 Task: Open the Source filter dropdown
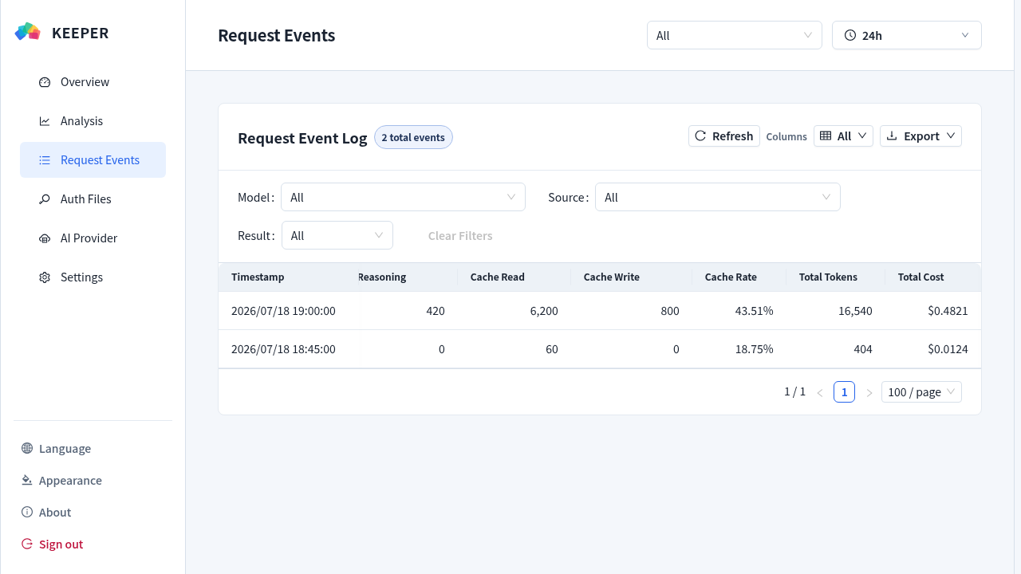[718, 197]
